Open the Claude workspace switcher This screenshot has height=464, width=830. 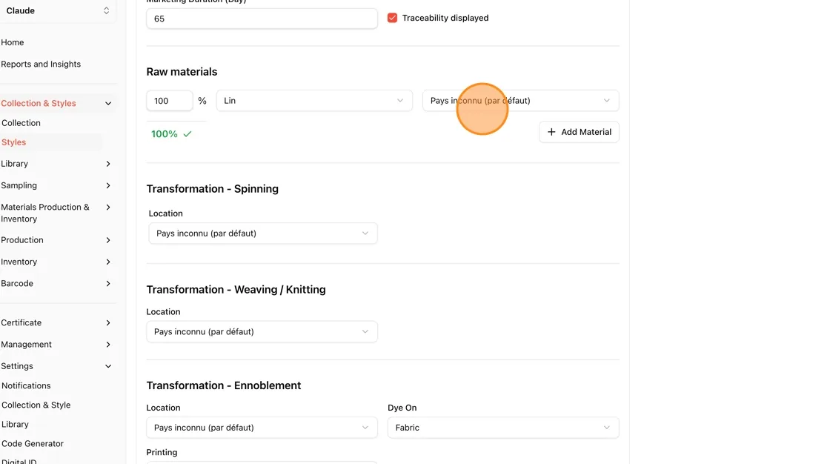[x=58, y=10]
